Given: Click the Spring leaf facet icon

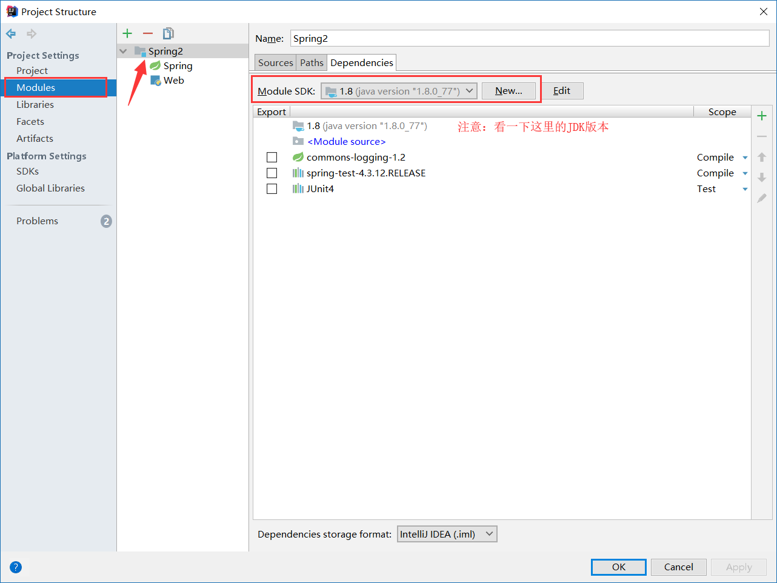Looking at the screenshot, I should (155, 65).
